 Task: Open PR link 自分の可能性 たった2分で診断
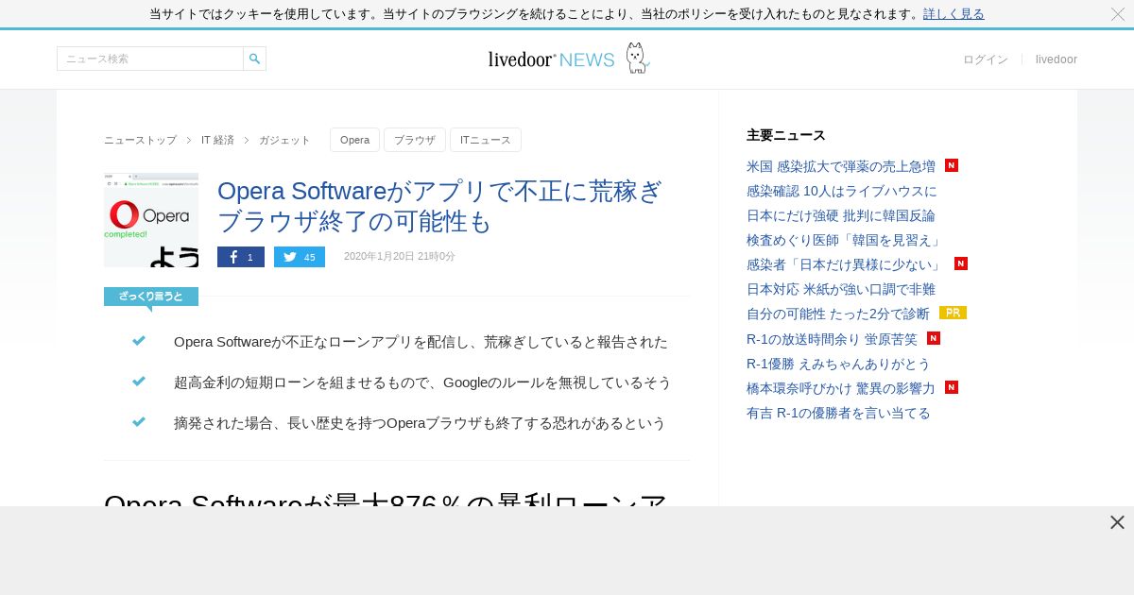(x=838, y=314)
